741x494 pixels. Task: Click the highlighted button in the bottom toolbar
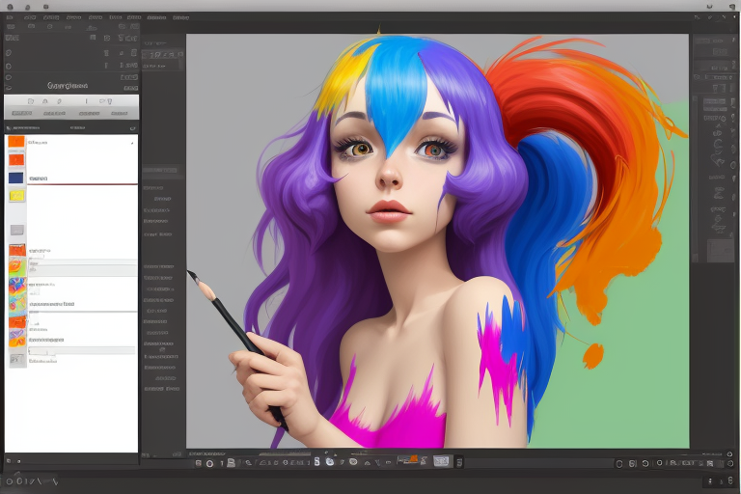pyautogui.click(x=442, y=462)
